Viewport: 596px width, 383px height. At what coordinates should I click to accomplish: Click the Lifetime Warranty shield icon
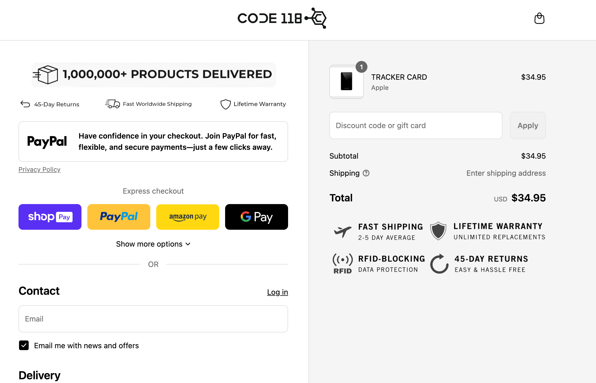click(225, 104)
